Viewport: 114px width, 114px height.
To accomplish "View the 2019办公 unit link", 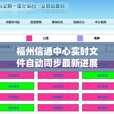I will (x=14, y=97).
